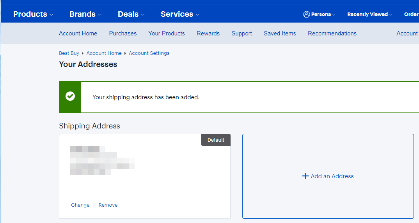Click the Persona account user icon
Screen dimensions: 419x223
306,14
